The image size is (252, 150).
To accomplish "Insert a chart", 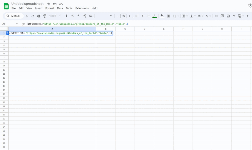I will 228,16.
